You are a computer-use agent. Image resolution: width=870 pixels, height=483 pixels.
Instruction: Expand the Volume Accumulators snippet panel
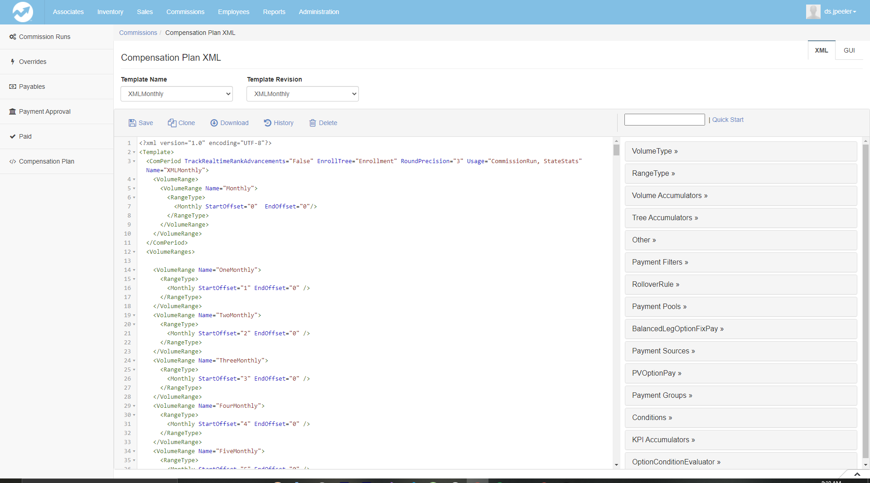[741, 196]
